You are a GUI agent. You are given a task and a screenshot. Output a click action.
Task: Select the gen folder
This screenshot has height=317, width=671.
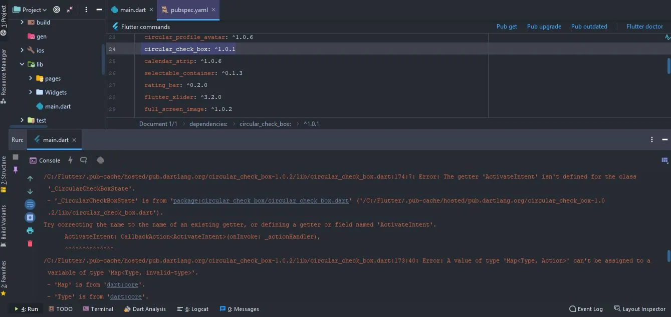37,36
